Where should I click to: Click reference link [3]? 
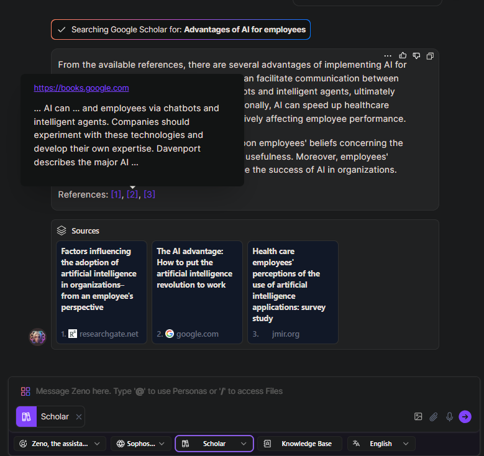pyautogui.click(x=149, y=194)
